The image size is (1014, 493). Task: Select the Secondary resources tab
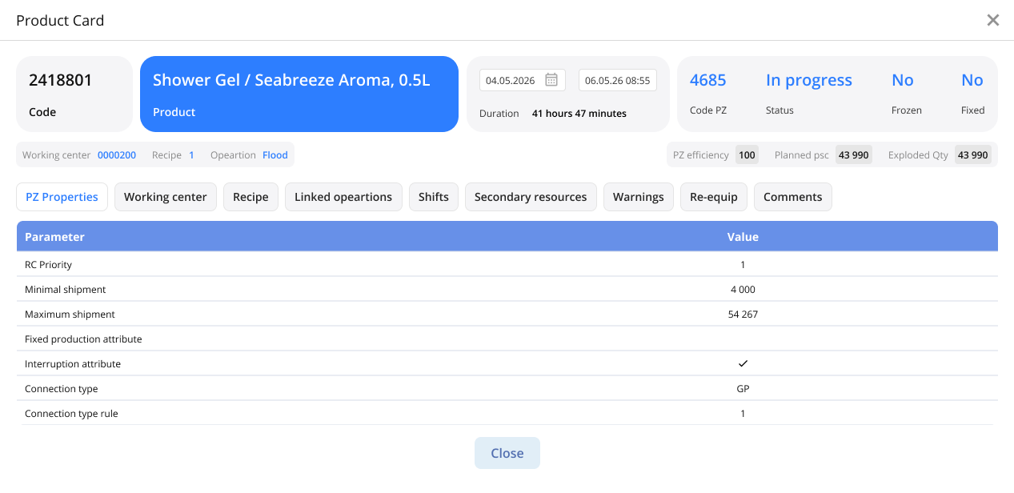[x=531, y=197]
